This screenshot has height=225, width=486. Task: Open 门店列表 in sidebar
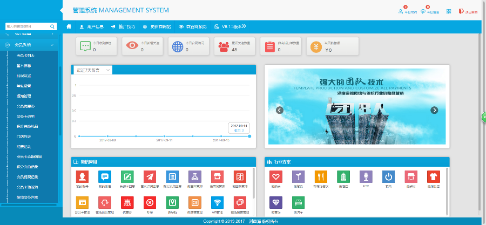[x=24, y=137]
